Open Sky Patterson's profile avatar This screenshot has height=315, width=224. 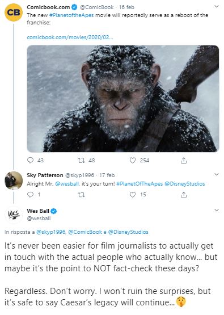point(14,180)
